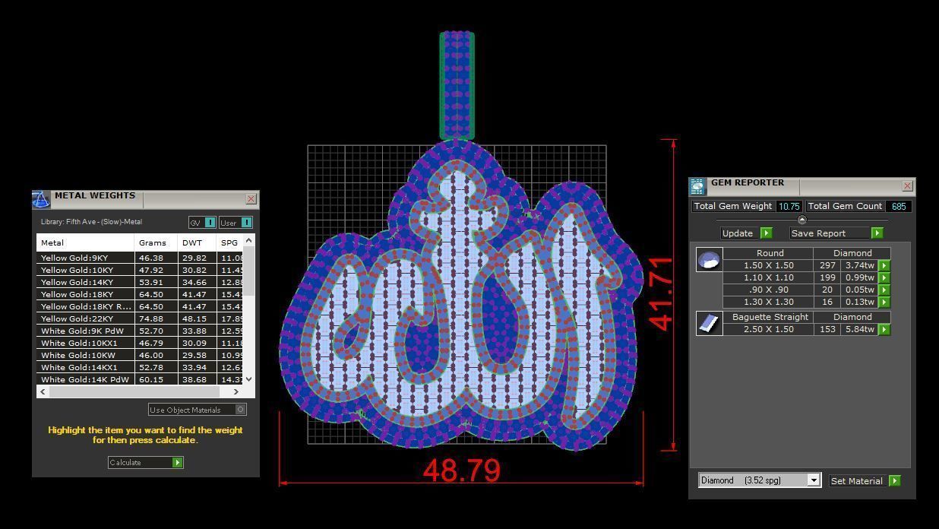Select the Yellow Gold:18KY R... row
Image resolution: width=939 pixels, height=529 pixels.
tap(140, 306)
